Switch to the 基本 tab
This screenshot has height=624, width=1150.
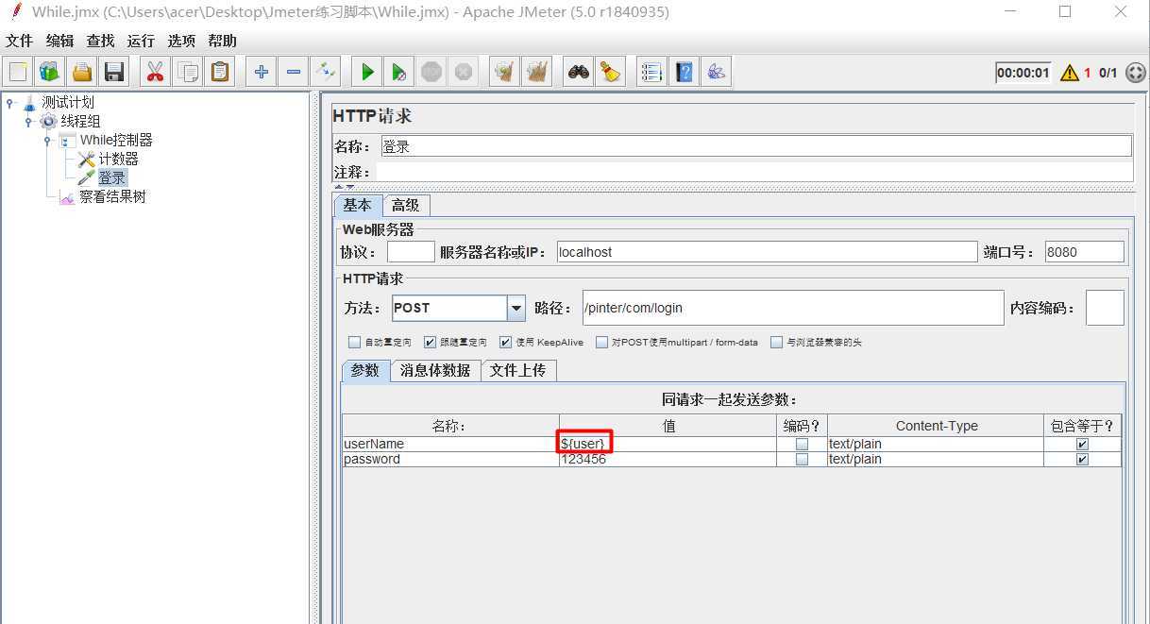pos(358,205)
